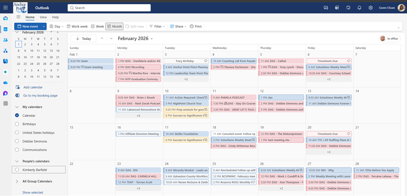Click Add calendar link

tap(33, 87)
